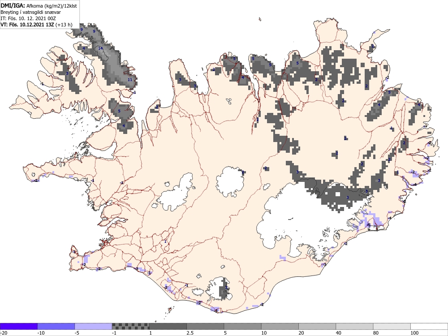Click the legend swatch between 20 and 40
The height and width of the screenshot is (336, 448).
(317, 326)
